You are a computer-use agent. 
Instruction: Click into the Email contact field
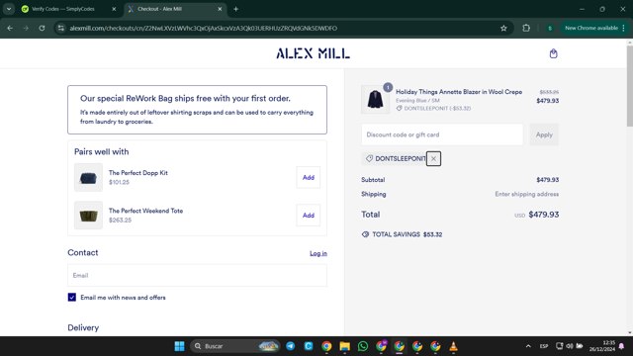[x=197, y=275]
